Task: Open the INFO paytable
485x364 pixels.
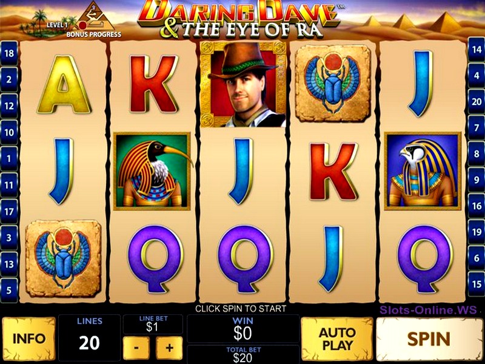Action: coord(28,339)
